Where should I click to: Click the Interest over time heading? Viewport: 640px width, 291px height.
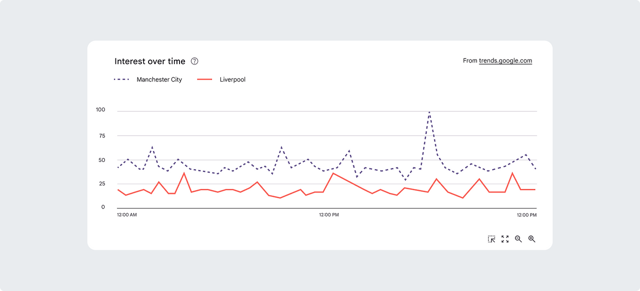point(150,61)
